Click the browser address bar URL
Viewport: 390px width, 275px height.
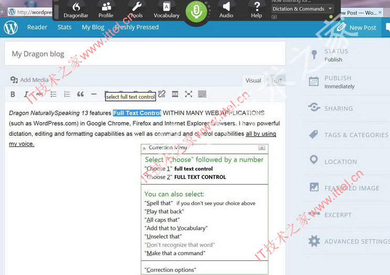pos(35,12)
